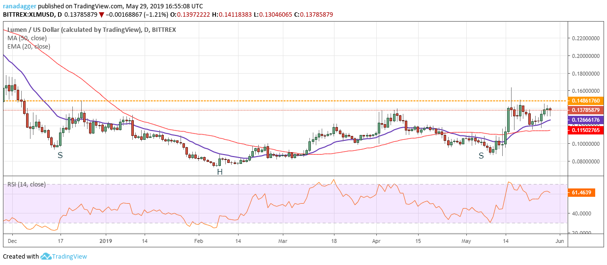Click the 'Apr' date axis label

[x=376, y=241]
